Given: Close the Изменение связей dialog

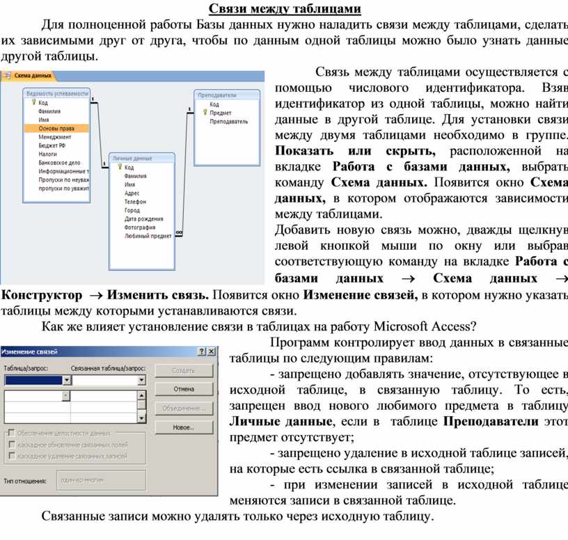Looking at the screenshot, I should pos(211,351).
